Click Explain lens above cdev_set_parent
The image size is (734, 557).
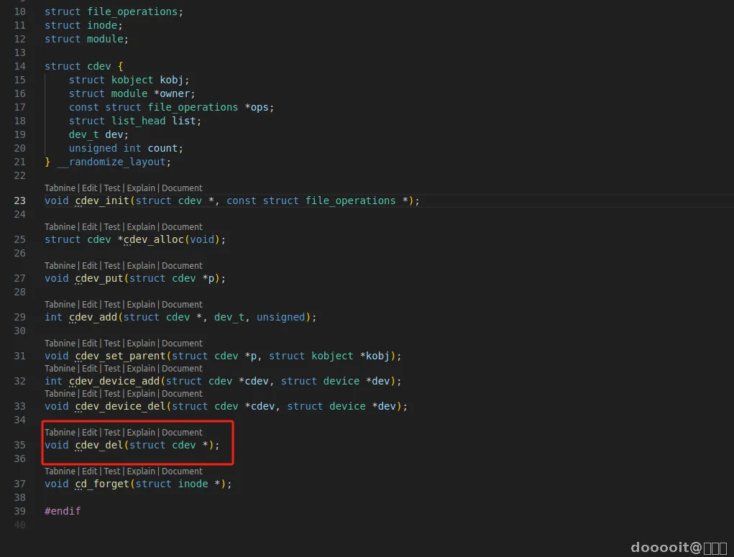[x=141, y=343]
